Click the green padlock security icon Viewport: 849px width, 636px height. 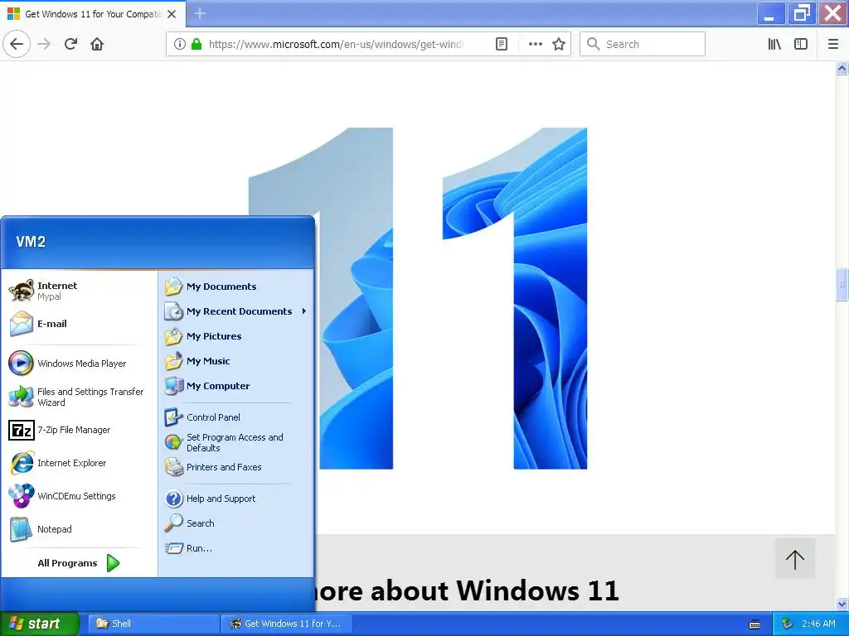(196, 44)
